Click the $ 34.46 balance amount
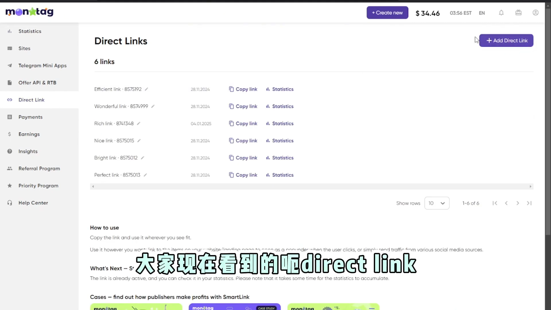551x310 pixels. tap(428, 13)
